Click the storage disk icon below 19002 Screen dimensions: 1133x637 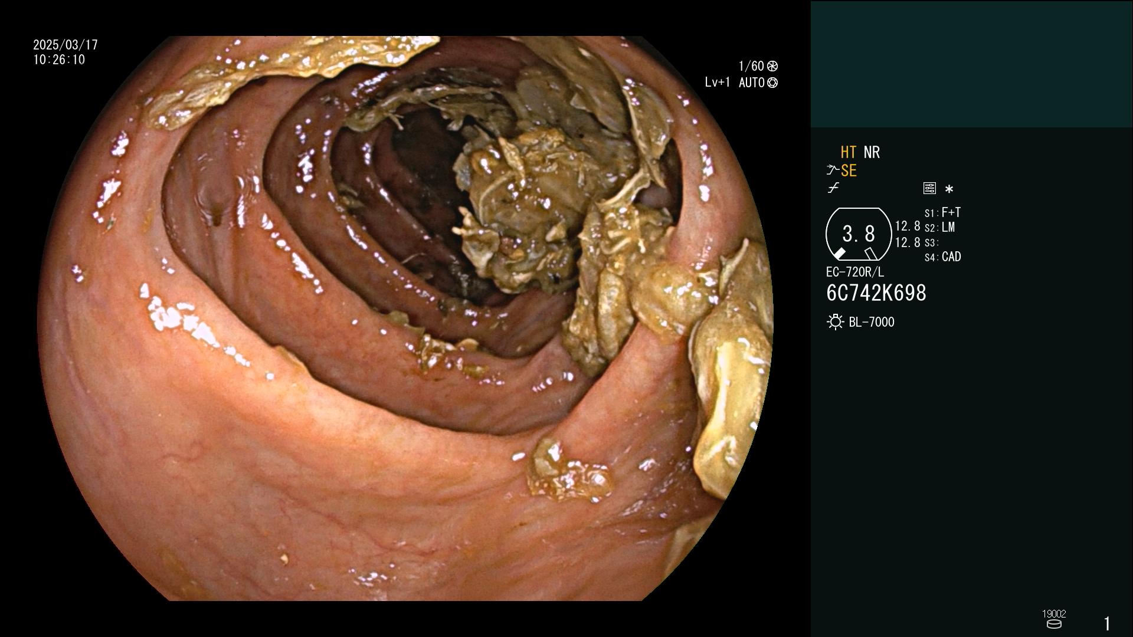pos(1053,624)
